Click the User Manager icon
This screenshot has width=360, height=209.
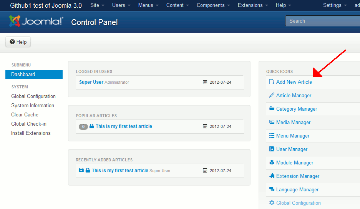pyautogui.click(x=272, y=149)
